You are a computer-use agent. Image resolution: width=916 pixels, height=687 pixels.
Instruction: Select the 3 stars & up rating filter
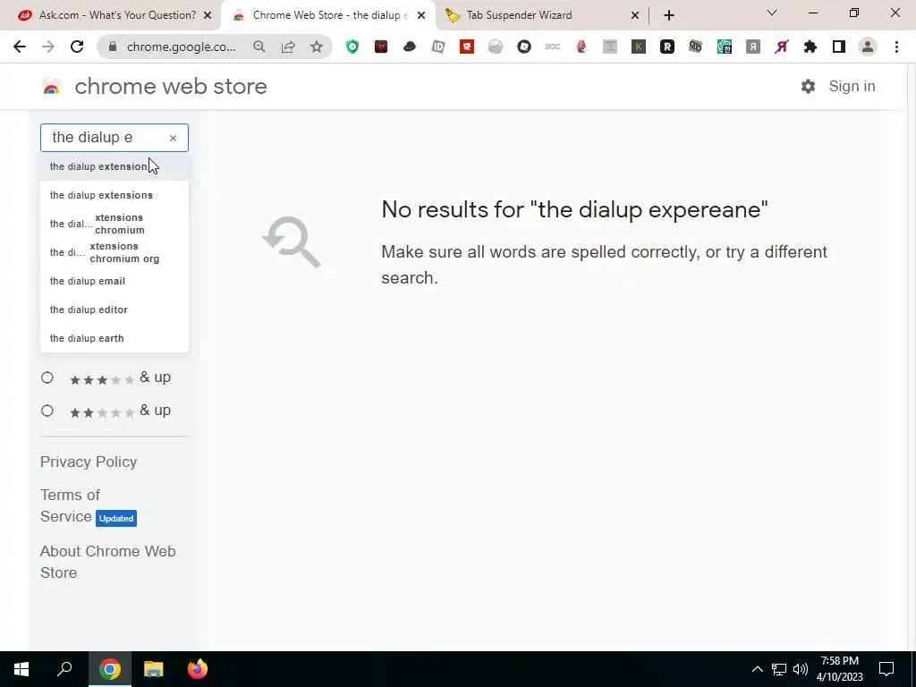[47, 378]
